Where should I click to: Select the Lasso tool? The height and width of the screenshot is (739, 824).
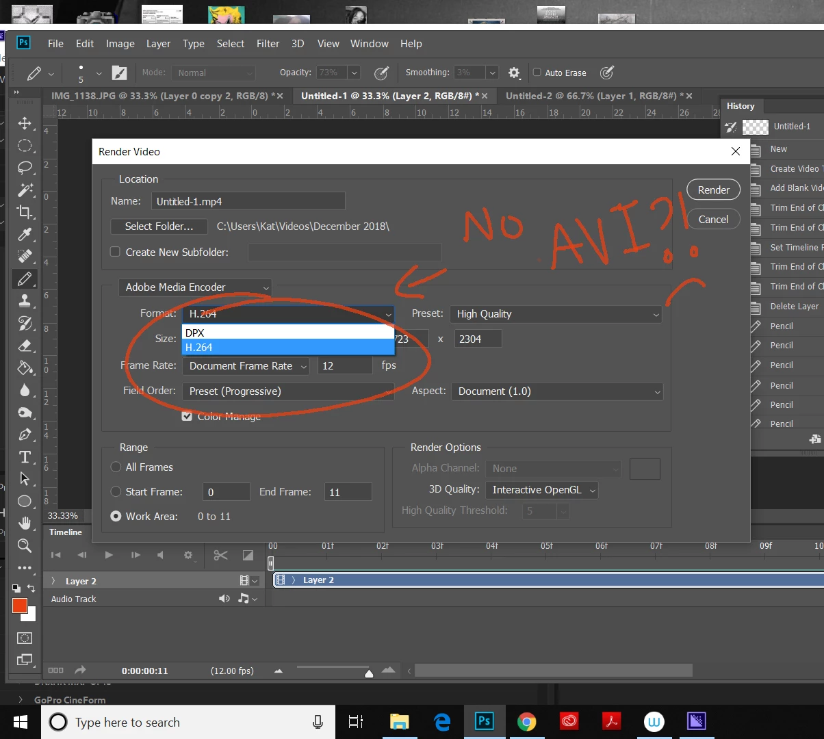pyautogui.click(x=25, y=168)
